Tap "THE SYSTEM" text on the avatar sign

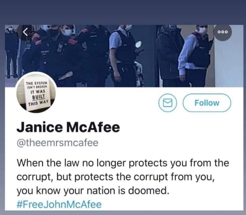37,83
